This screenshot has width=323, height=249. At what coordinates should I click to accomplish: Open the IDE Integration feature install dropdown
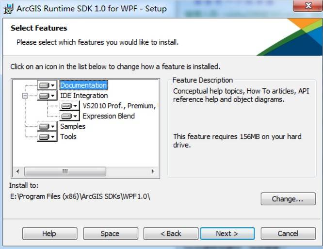(x=47, y=96)
